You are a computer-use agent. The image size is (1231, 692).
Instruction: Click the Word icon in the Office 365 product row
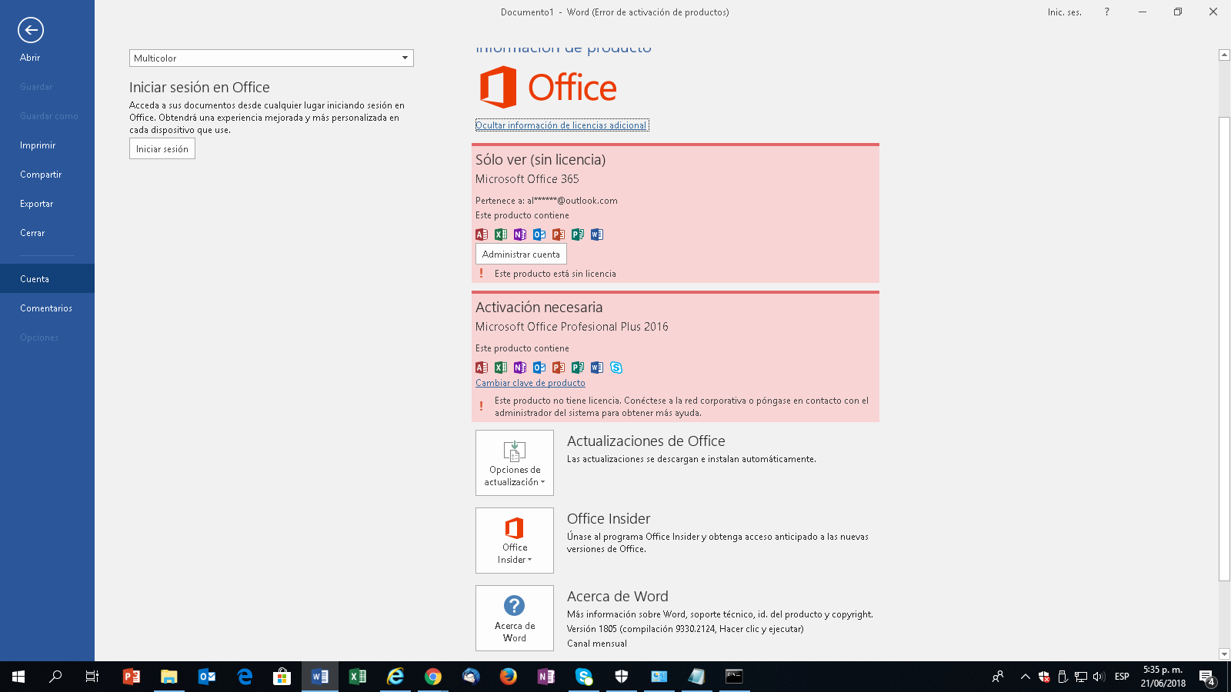pos(597,235)
